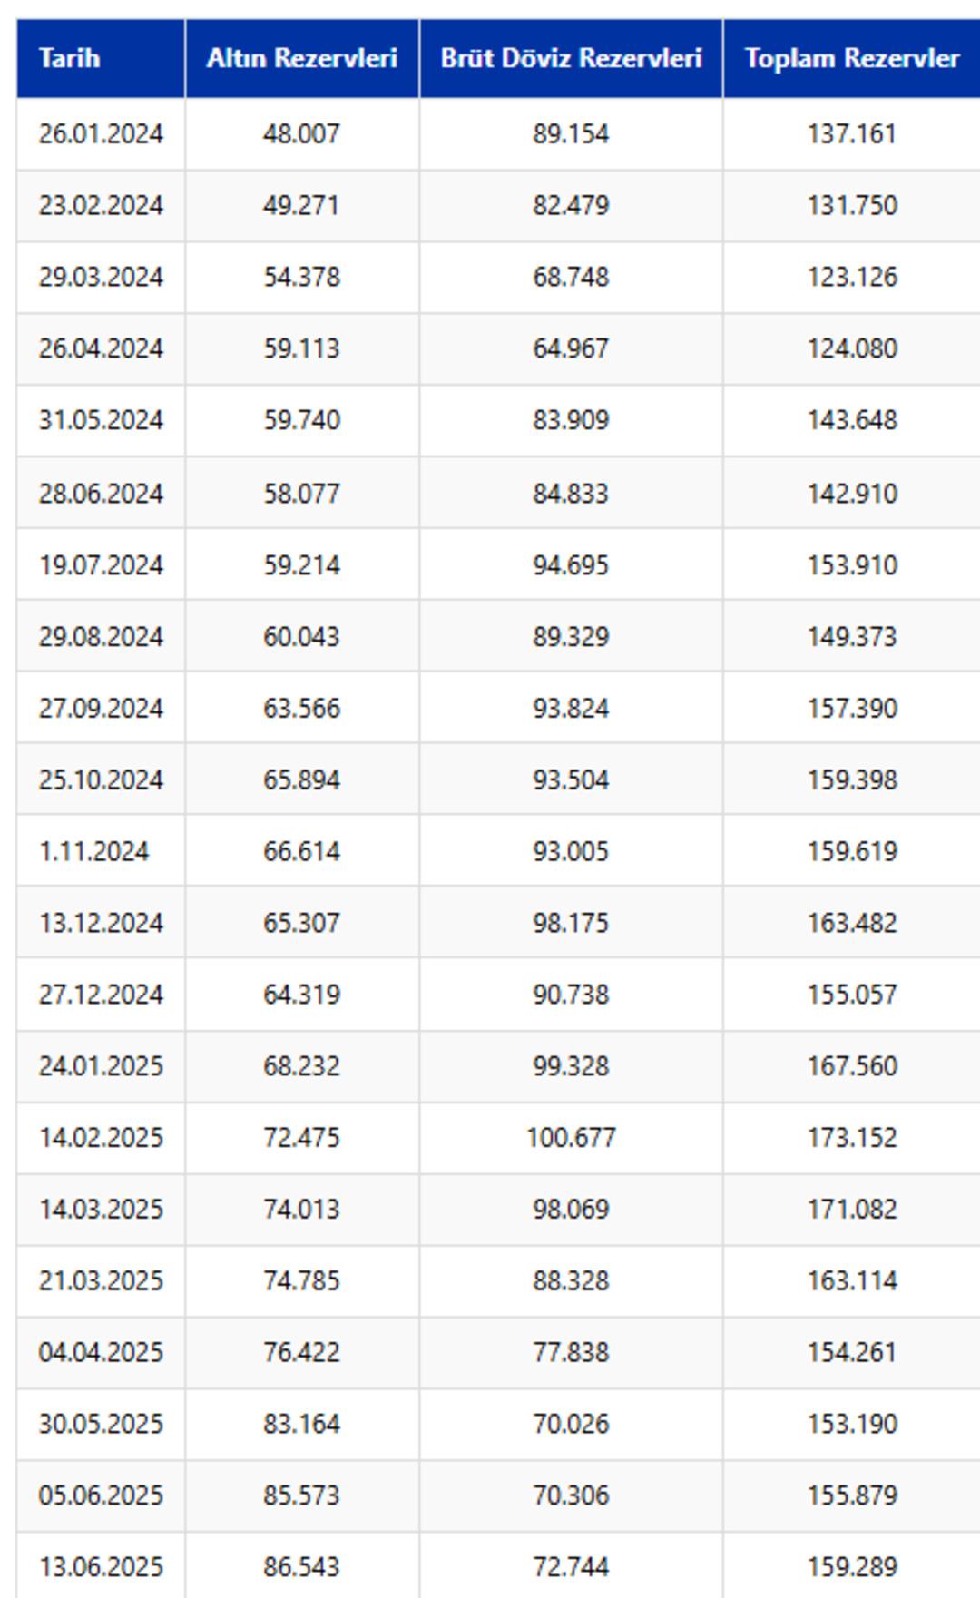
Task: Select total reserves cell 124.080
Action: (x=851, y=348)
